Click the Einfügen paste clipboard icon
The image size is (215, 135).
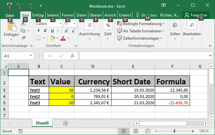(x=12, y=27)
